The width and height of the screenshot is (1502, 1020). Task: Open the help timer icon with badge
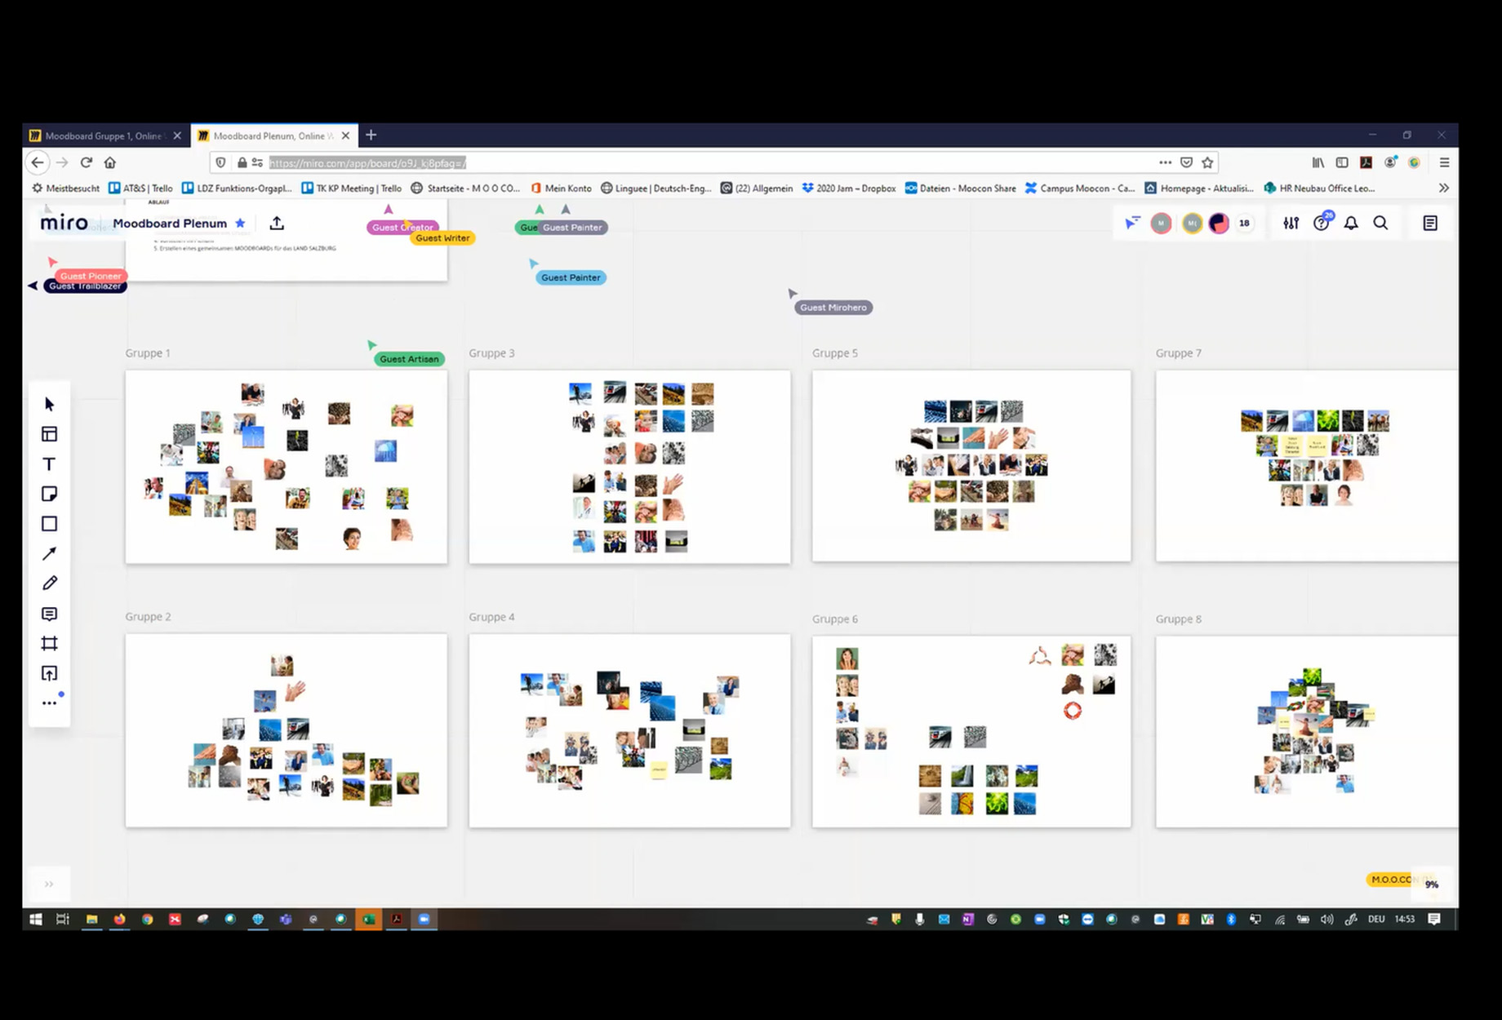(1322, 222)
